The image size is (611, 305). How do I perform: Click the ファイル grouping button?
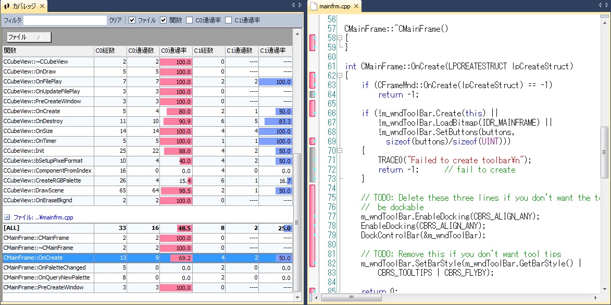[x=29, y=38]
